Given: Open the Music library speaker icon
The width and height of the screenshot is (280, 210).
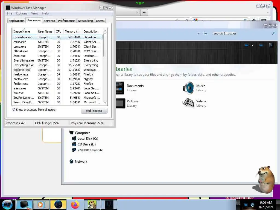Looking at the screenshot, I should click(188, 88).
